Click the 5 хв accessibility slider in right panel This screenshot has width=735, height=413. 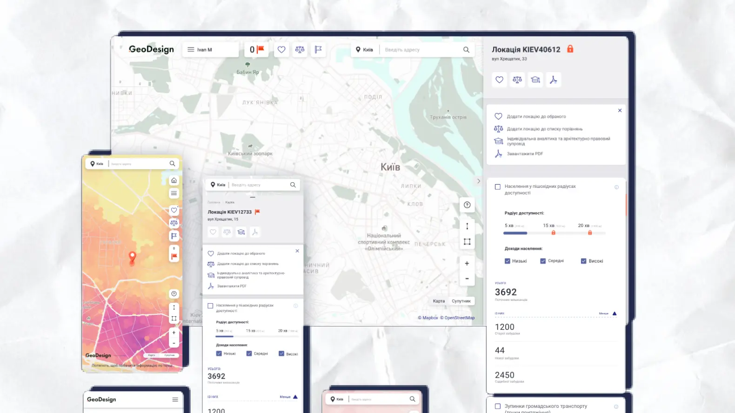pos(515,233)
